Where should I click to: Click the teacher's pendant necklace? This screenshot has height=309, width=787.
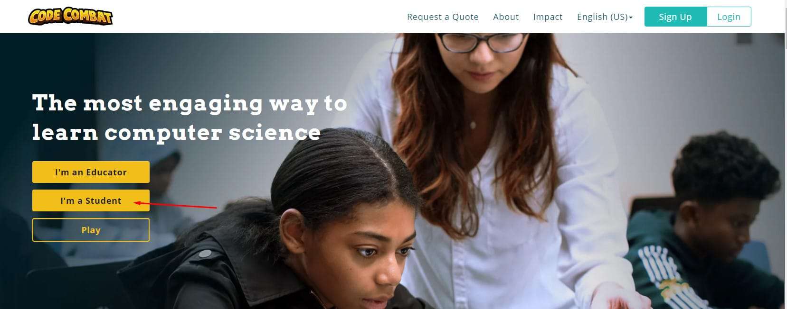point(473,125)
